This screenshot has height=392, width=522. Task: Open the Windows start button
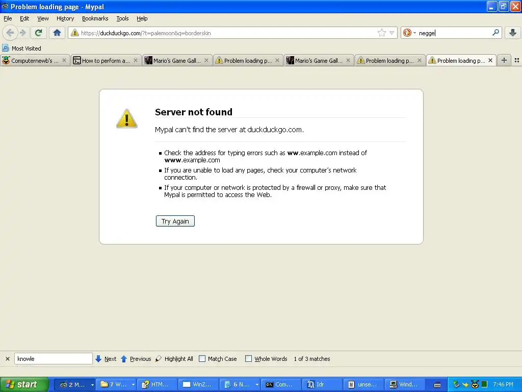23,384
